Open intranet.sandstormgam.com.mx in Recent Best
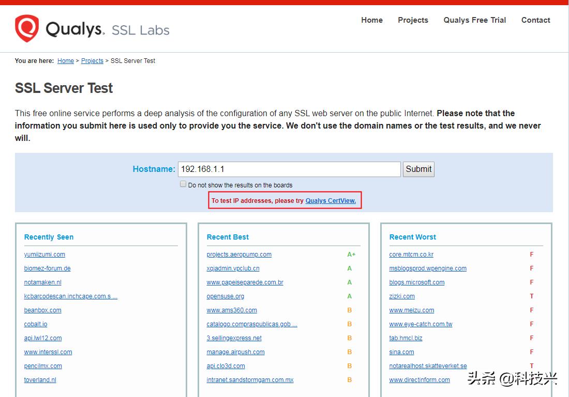The width and height of the screenshot is (569, 397). 250,380
